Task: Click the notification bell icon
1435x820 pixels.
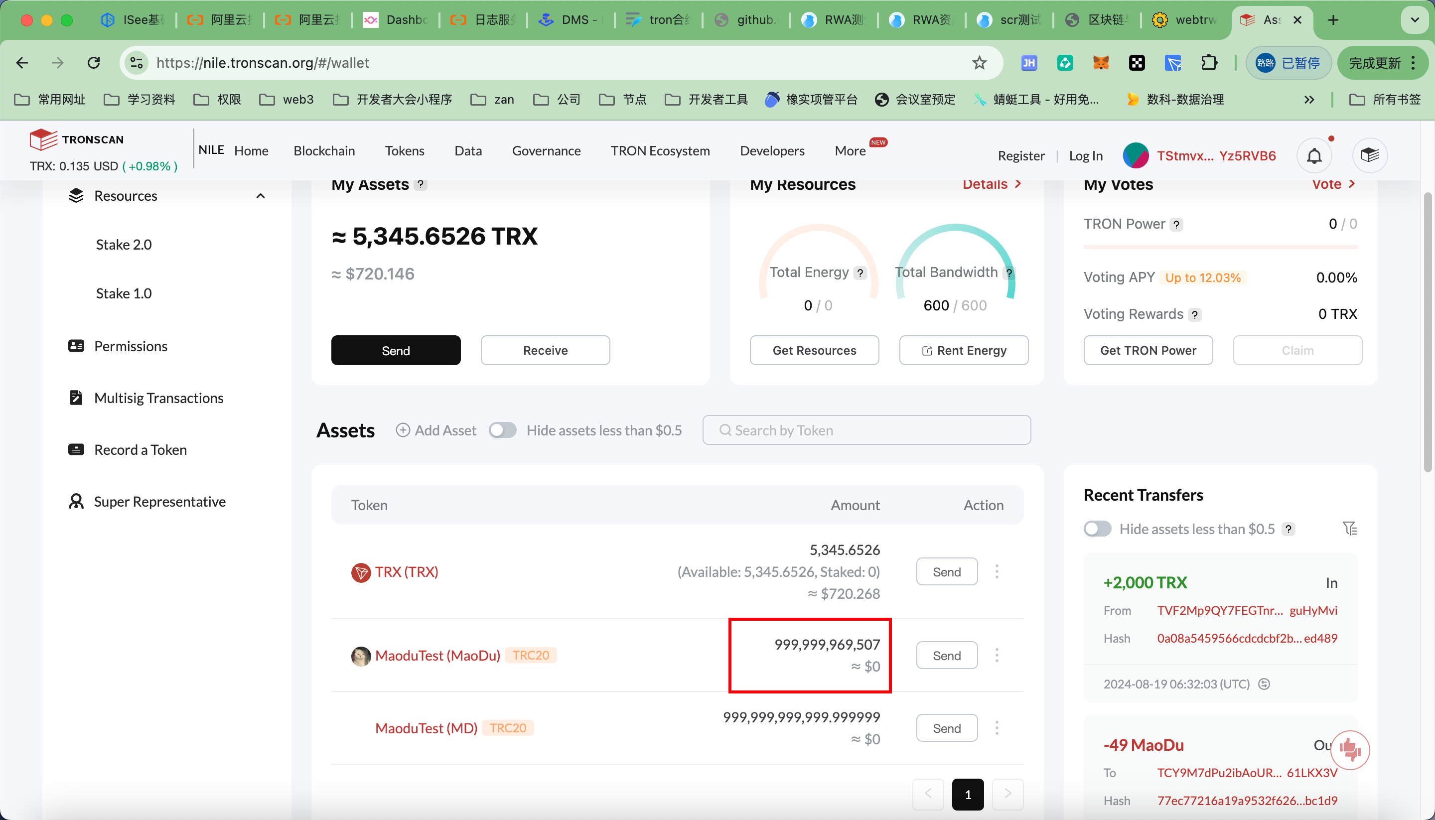Action: (x=1314, y=155)
